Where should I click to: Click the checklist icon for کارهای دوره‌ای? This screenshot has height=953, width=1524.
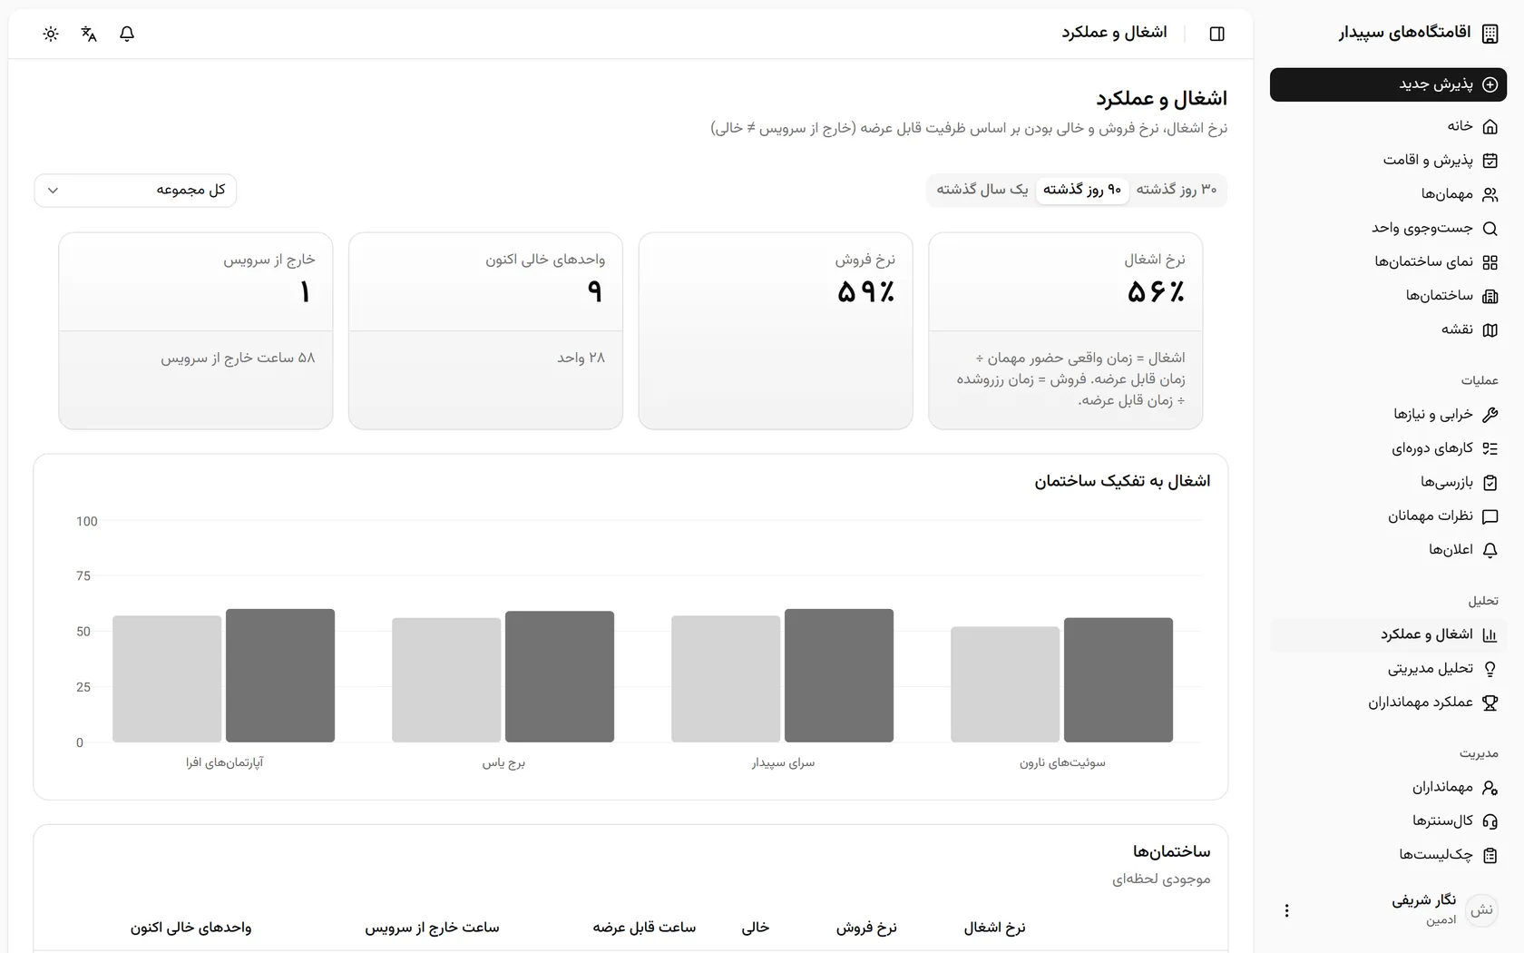pos(1490,448)
